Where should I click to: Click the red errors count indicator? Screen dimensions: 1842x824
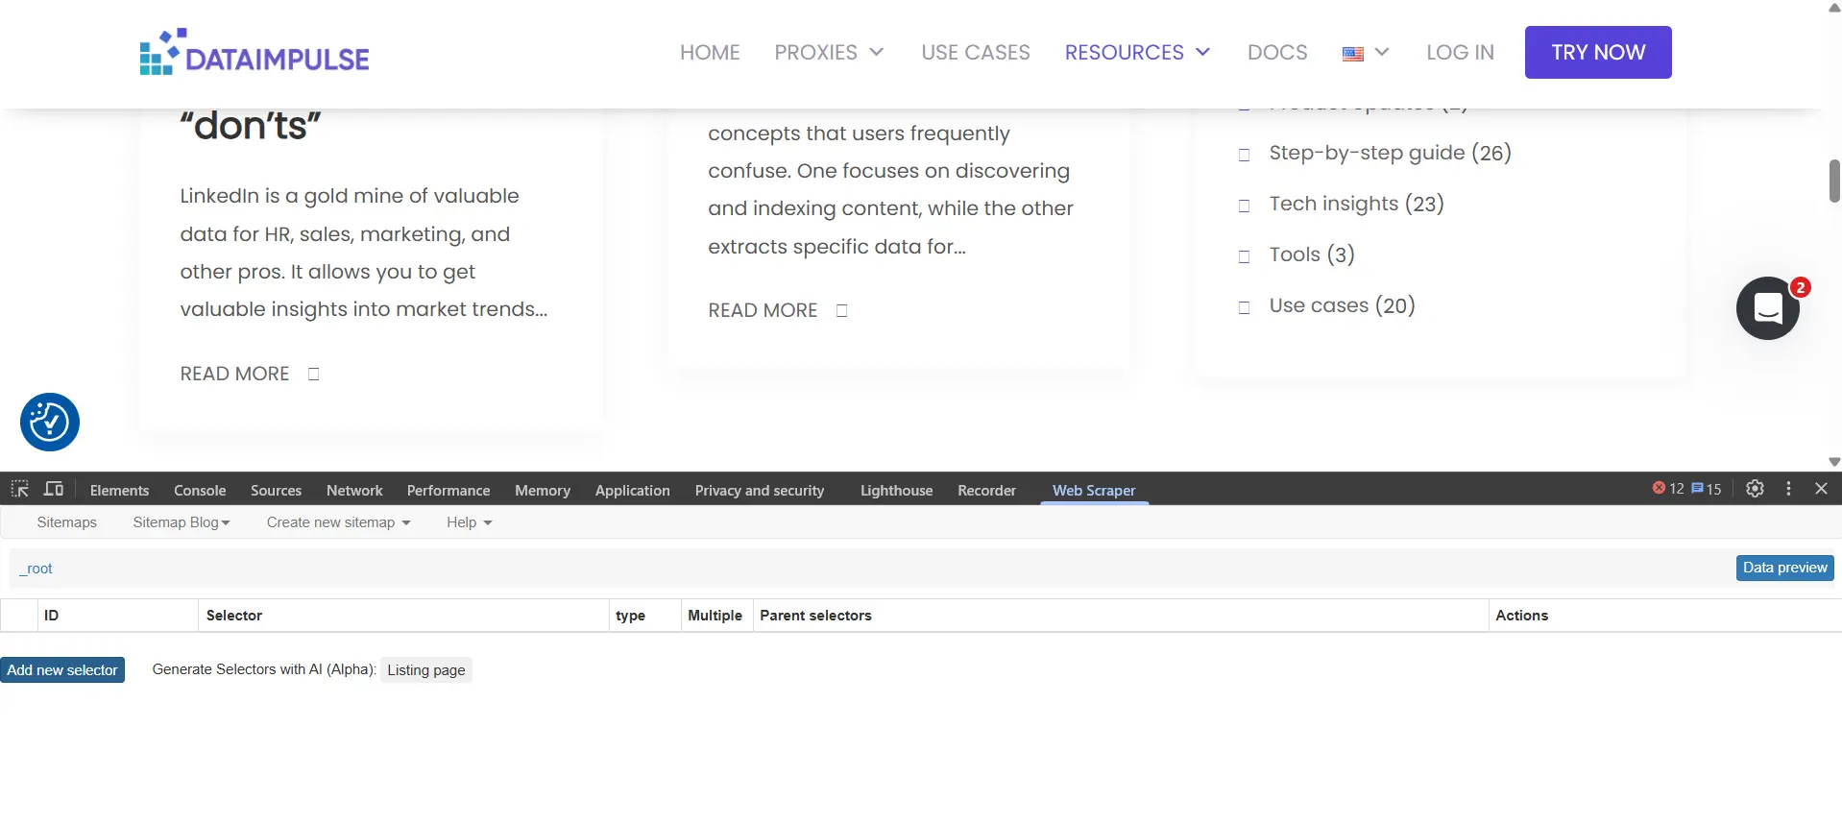pyautogui.click(x=1668, y=489)
